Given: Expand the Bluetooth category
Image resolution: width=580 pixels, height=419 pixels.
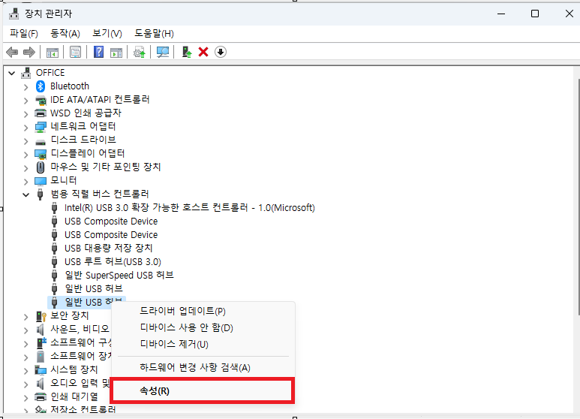Looking at the screenshot, I should (x=26, y=87).
